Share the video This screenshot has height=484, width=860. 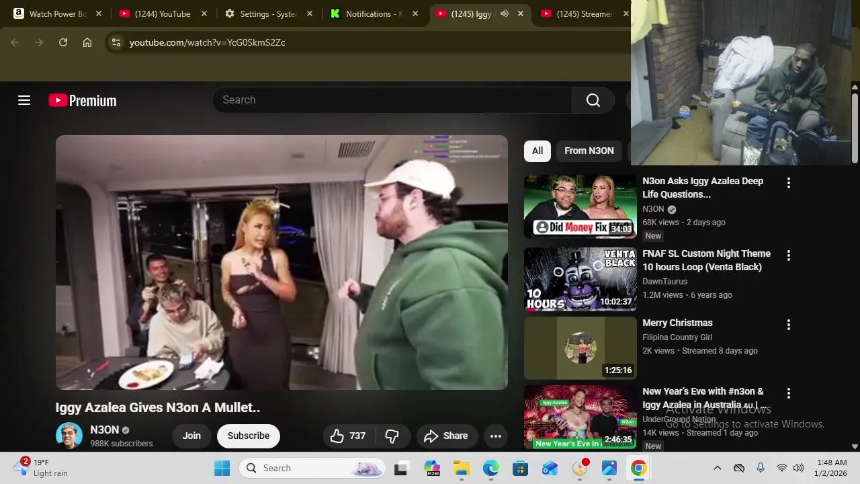click(x=447, y=436)
